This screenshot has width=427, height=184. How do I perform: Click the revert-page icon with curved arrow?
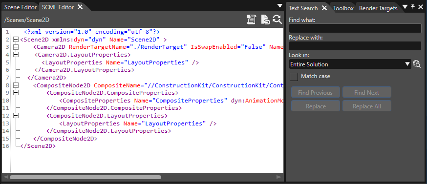pyautogui.click(x=265, y=20)
